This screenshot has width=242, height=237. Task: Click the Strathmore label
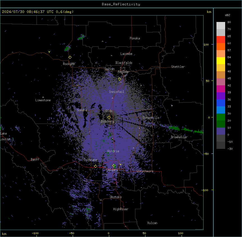(145, 171)
